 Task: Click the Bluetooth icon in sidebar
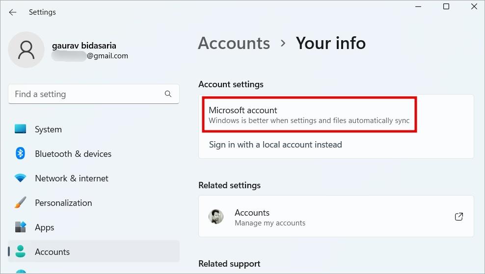pyautogui.click(x=21, y=153)
